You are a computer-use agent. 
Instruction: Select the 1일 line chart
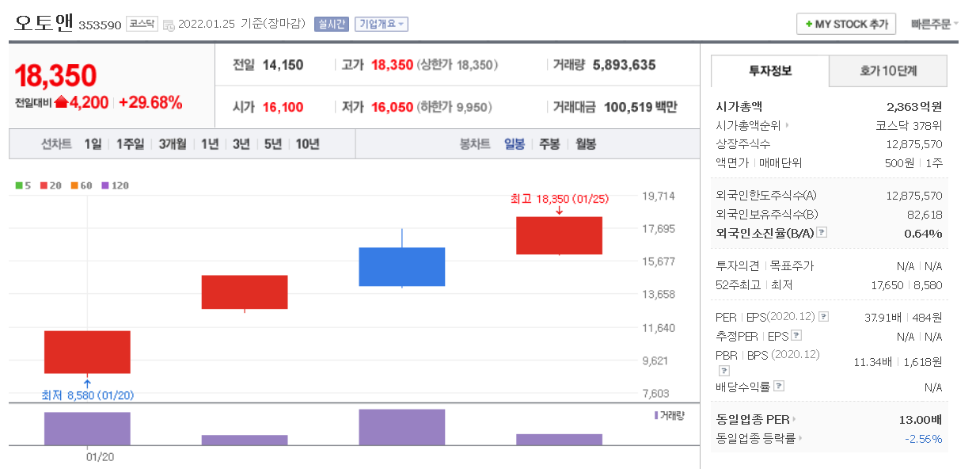click(93, 144)
